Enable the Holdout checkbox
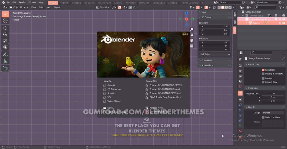 pyautogui.click(x=263, y=78)
